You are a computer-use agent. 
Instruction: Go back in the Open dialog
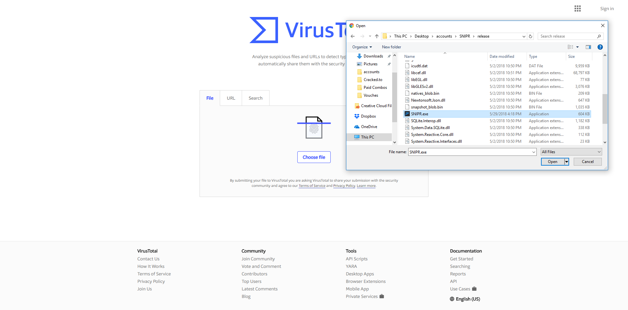353,36
